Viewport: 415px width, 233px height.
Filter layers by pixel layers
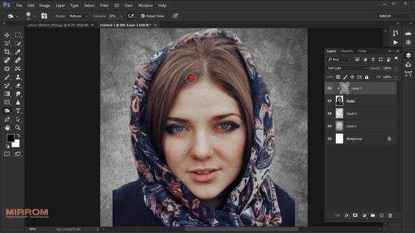click(x=357, y=60)
